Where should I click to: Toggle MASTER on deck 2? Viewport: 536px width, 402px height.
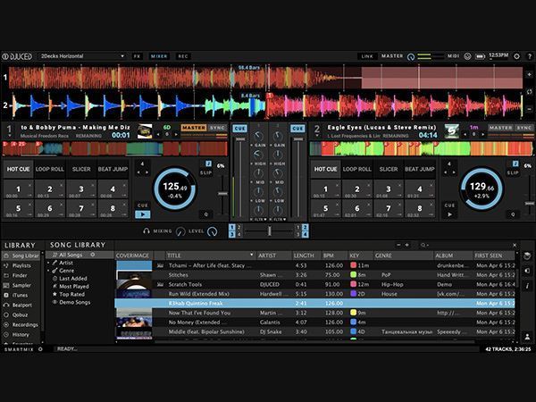(500, 128)
